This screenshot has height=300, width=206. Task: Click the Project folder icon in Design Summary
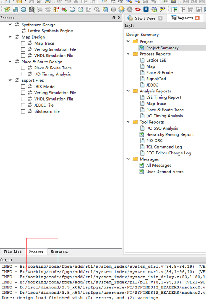pos(135,42)
